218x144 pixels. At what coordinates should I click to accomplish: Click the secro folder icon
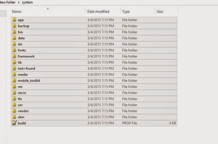coord(14,93)
